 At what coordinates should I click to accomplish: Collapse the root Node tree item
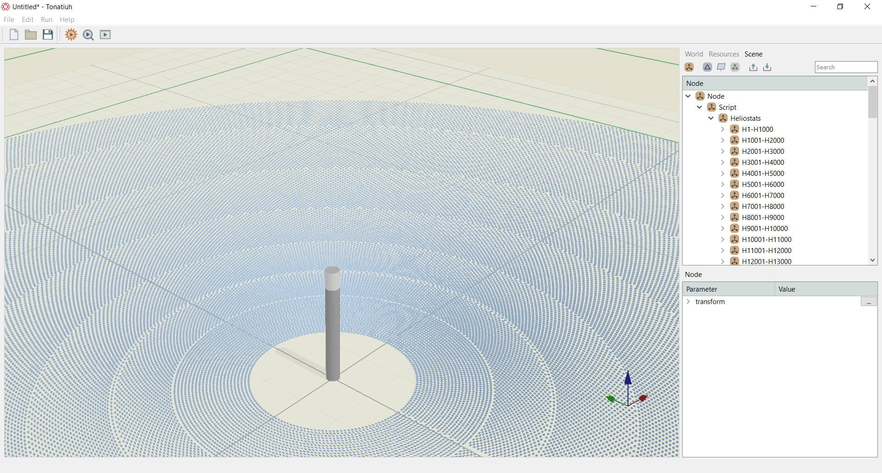click(688, 96)
